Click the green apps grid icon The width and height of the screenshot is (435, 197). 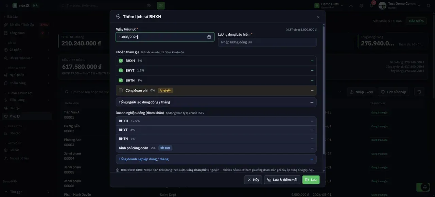[x=161, y=5]
